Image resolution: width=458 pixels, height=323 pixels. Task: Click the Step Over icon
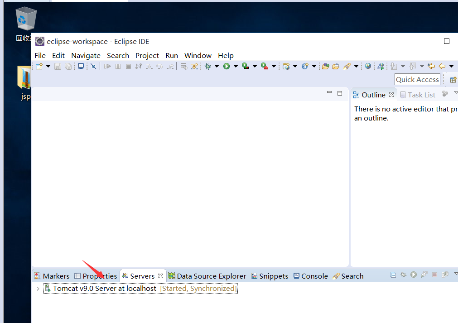pos(159,66)
